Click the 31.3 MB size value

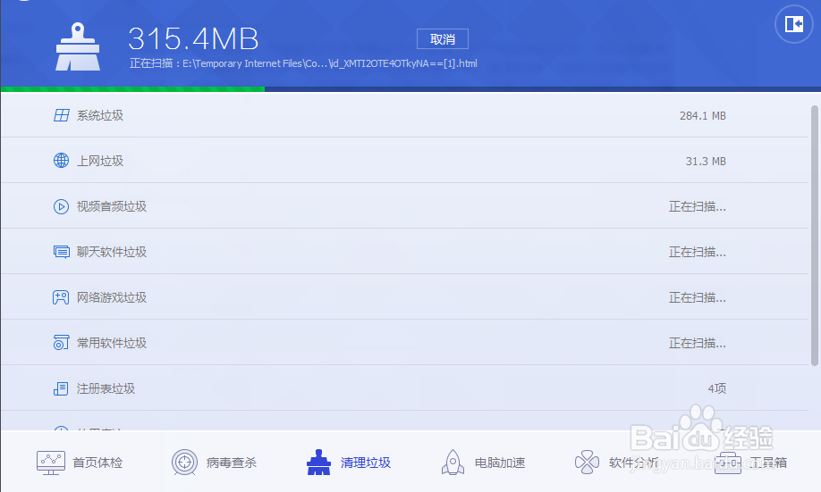(706, 161)
